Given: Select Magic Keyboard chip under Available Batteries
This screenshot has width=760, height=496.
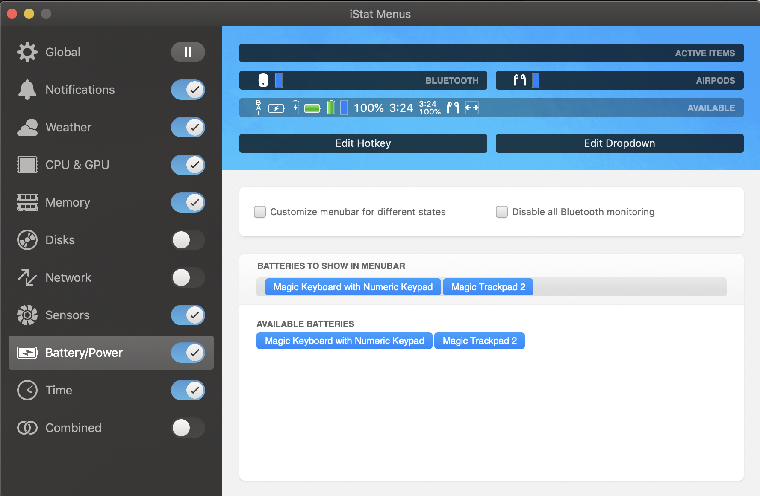Looking at the screenshot, I should [345, 341].
